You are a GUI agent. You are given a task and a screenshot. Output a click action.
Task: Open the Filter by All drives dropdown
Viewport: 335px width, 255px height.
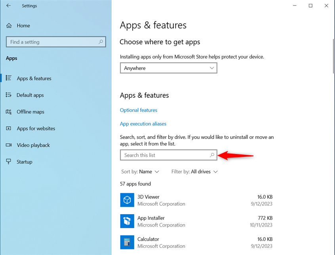pos(194,172)
